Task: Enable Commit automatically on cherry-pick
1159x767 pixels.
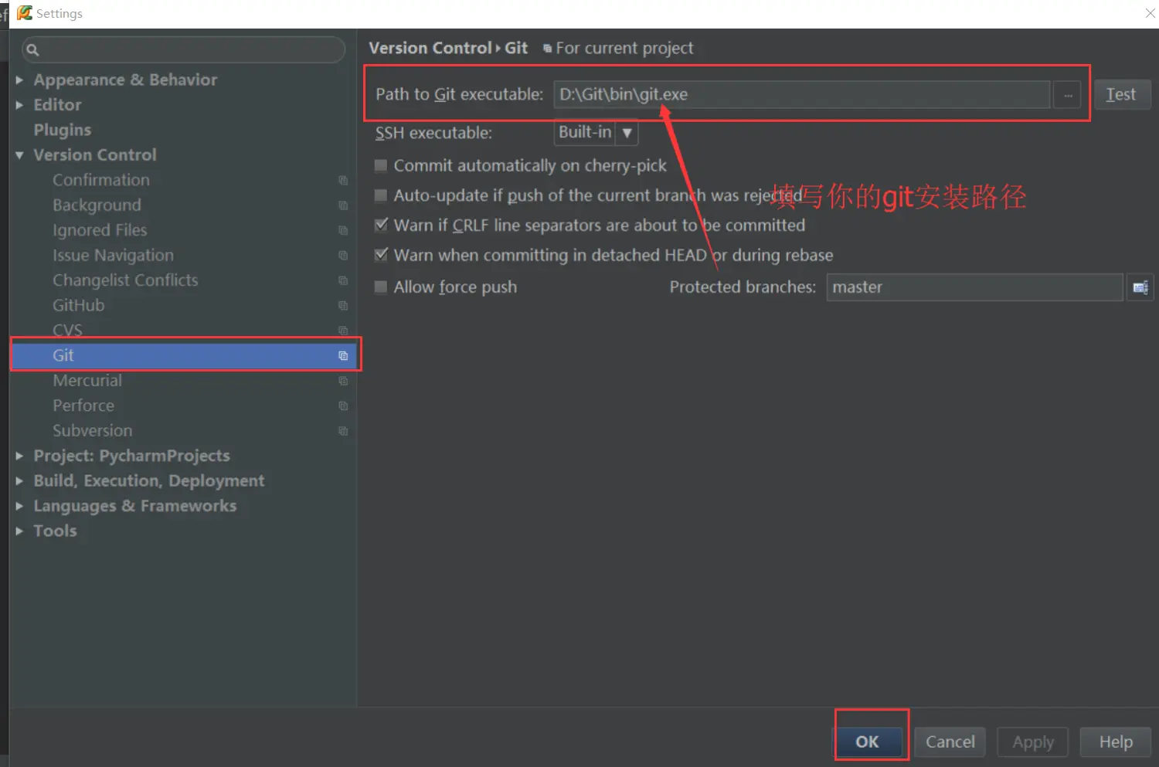Action: pos(380,165)
